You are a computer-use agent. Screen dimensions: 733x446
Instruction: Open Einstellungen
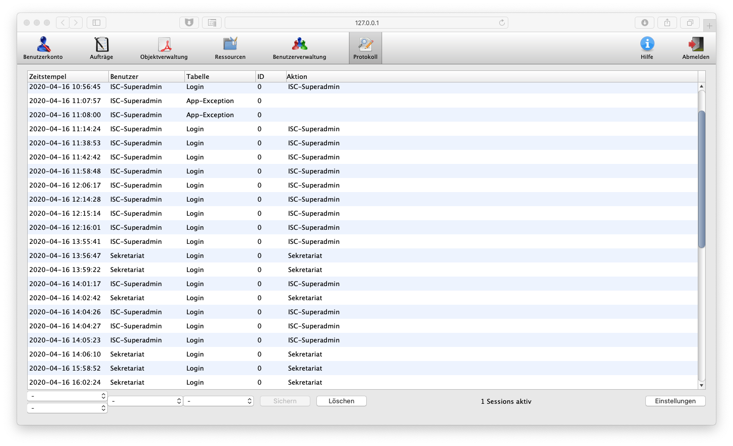[x=676, y=401]
